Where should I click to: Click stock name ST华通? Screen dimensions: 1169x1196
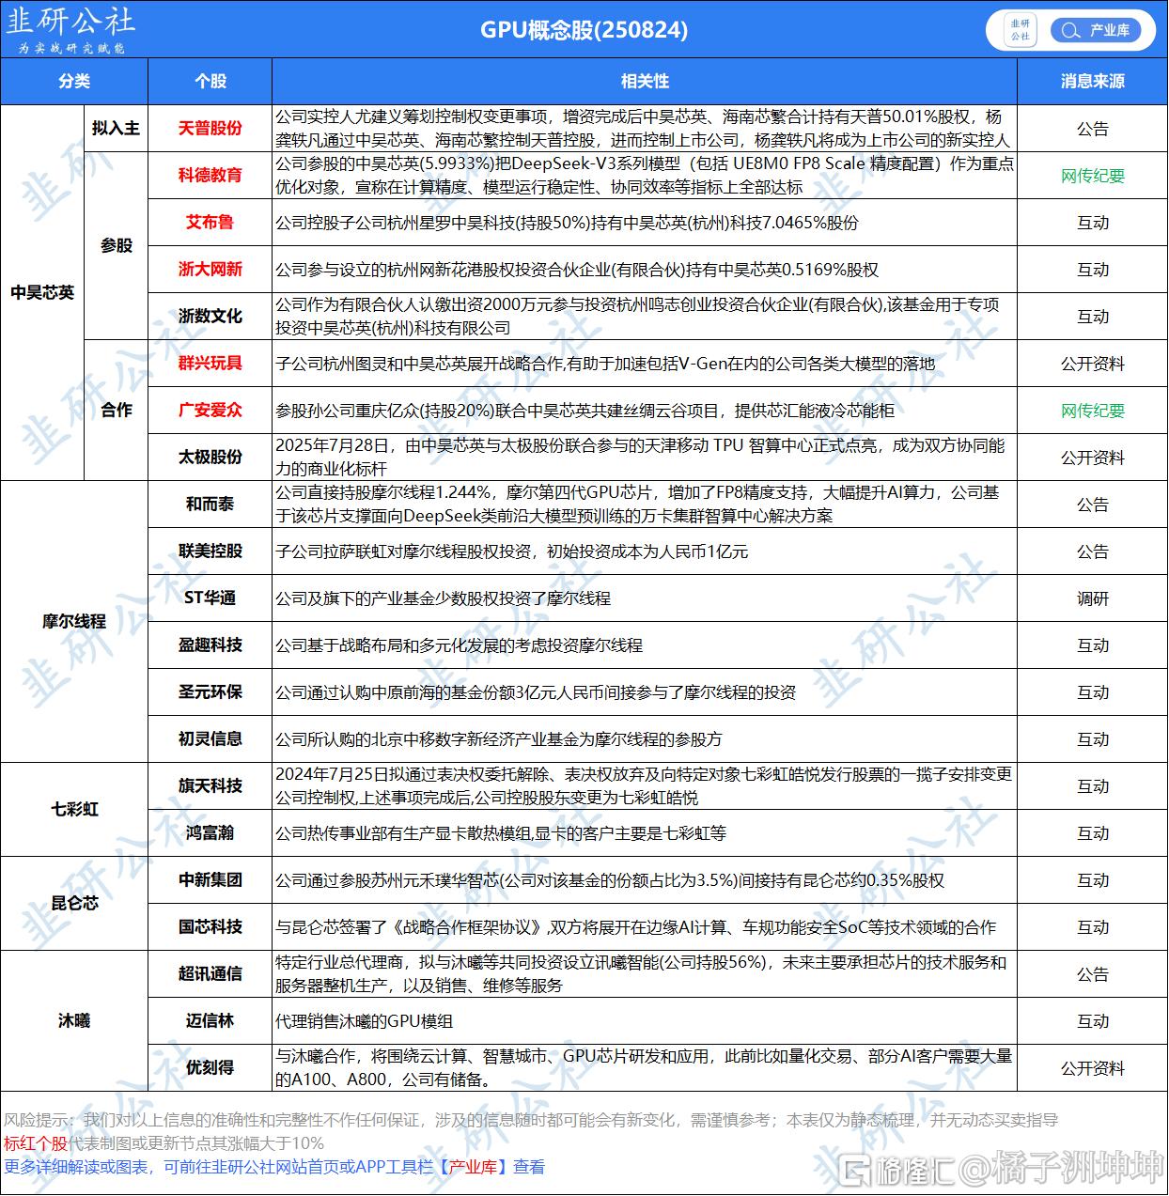point(210,598)
